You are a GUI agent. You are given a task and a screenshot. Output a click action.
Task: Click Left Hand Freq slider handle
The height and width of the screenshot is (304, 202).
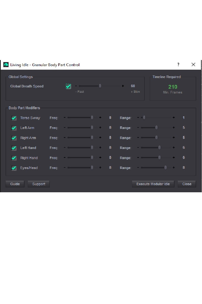click(x=92, y=147)
